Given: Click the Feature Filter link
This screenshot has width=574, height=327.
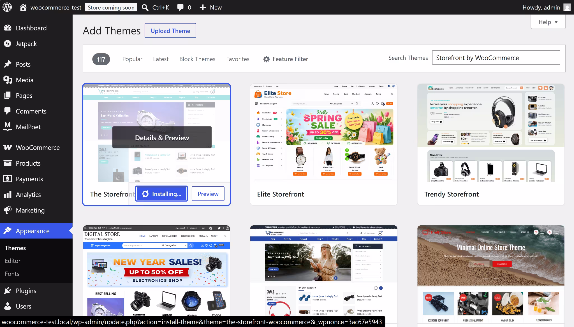Looking at the screenshot, I should [286, 59].
